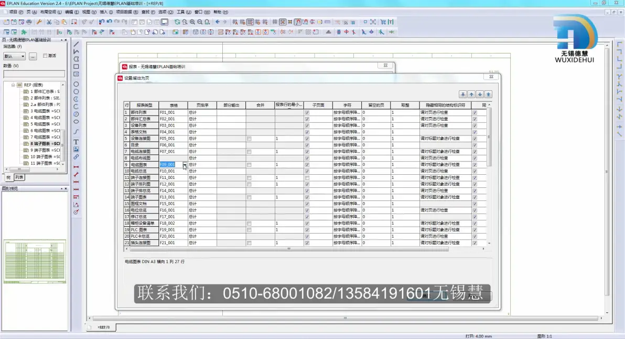
Task: Select the Text insertion tool
Action: 76,142
